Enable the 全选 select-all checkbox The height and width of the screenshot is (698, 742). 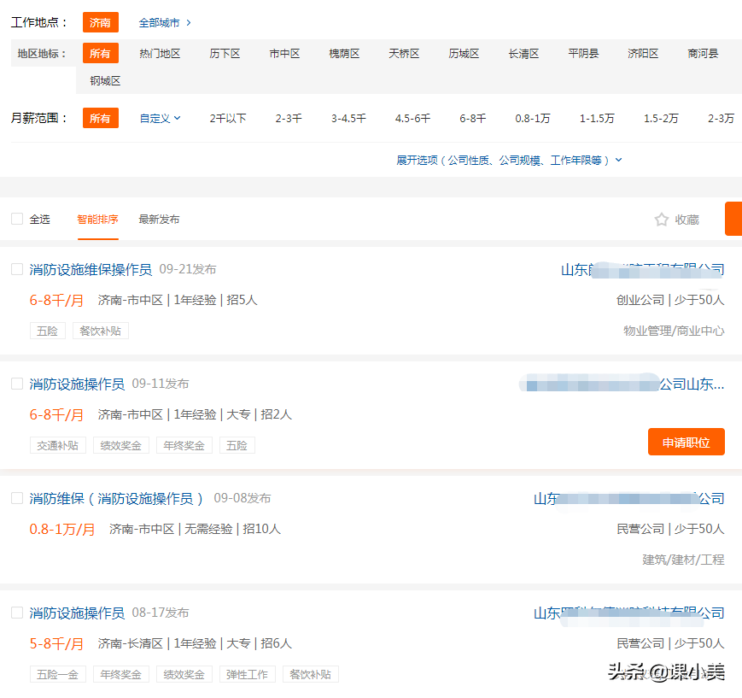tap(17, 219)
